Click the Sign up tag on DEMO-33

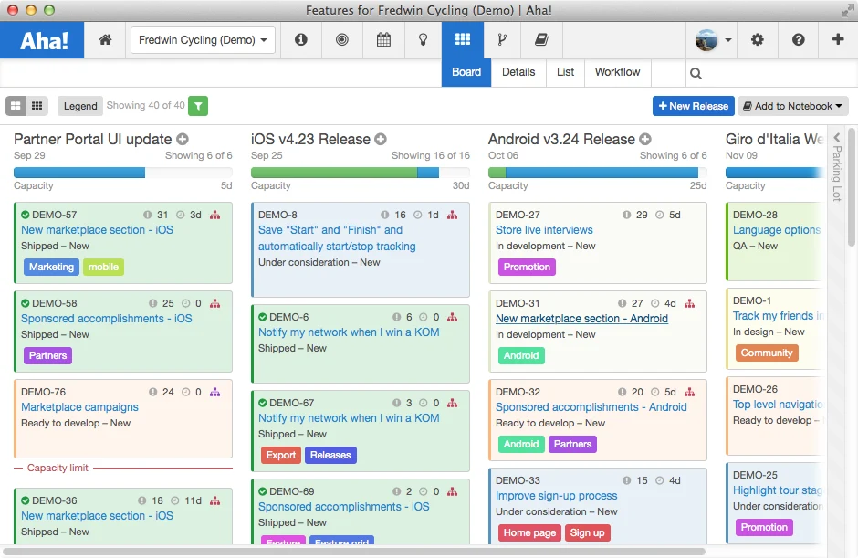(x=587, y=532)
